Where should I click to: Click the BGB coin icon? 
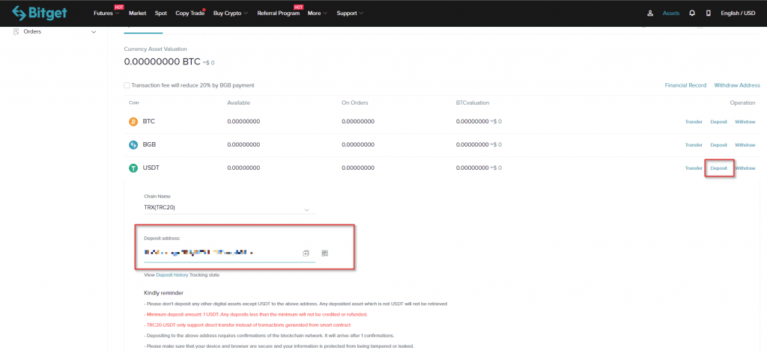[133, 145]
